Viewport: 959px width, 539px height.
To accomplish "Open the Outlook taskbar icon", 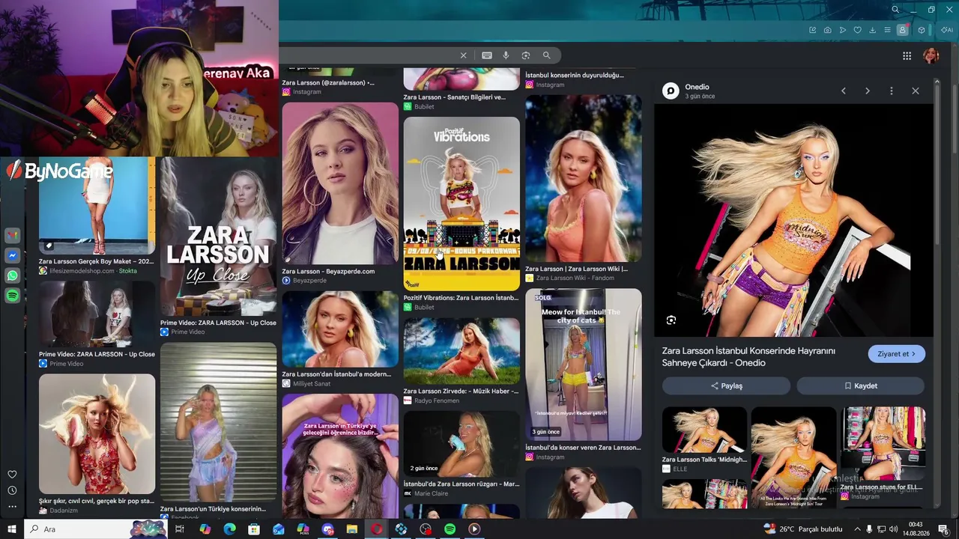I will (279, 529).
